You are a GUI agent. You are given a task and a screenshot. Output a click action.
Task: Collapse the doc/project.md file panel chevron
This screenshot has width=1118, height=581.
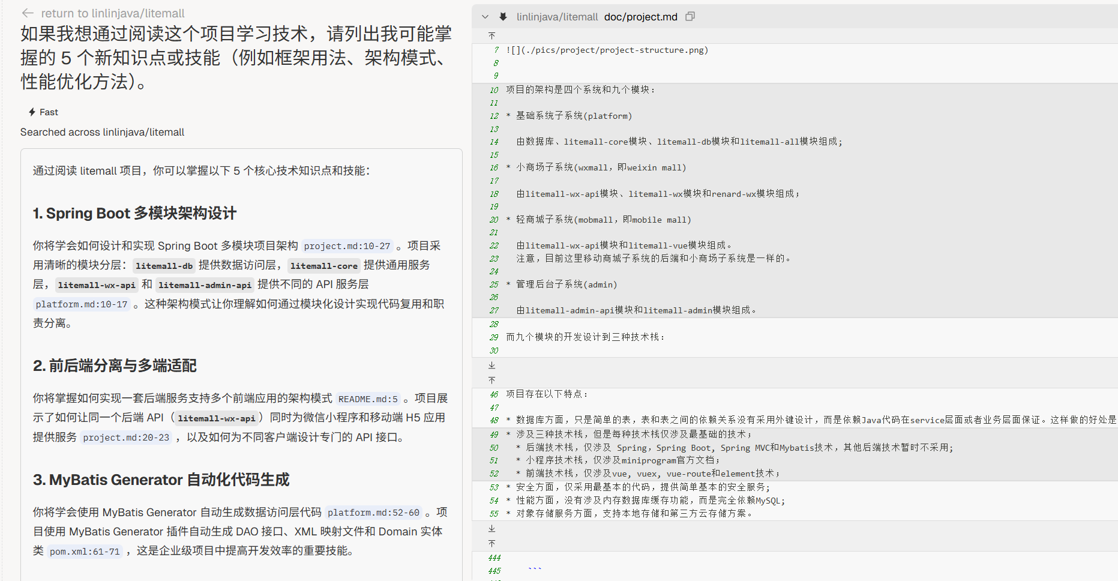click(485, 17)
